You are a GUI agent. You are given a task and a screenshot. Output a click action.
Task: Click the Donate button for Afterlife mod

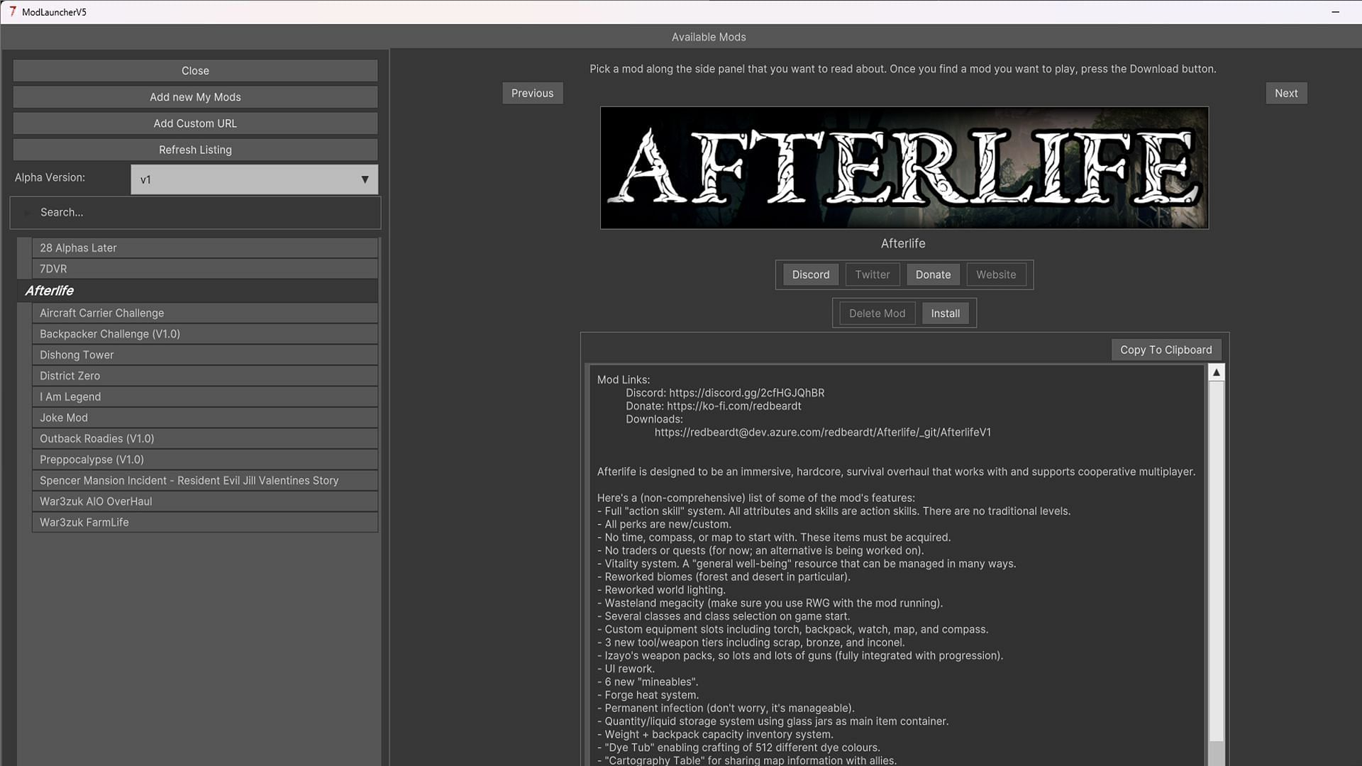point(933,274)
